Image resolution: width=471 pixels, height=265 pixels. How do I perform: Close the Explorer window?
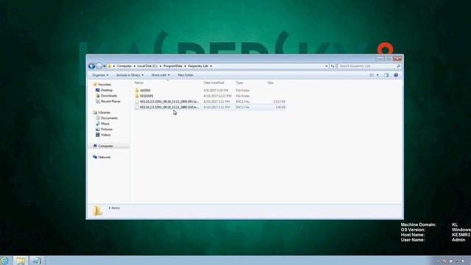pos(397,59)
